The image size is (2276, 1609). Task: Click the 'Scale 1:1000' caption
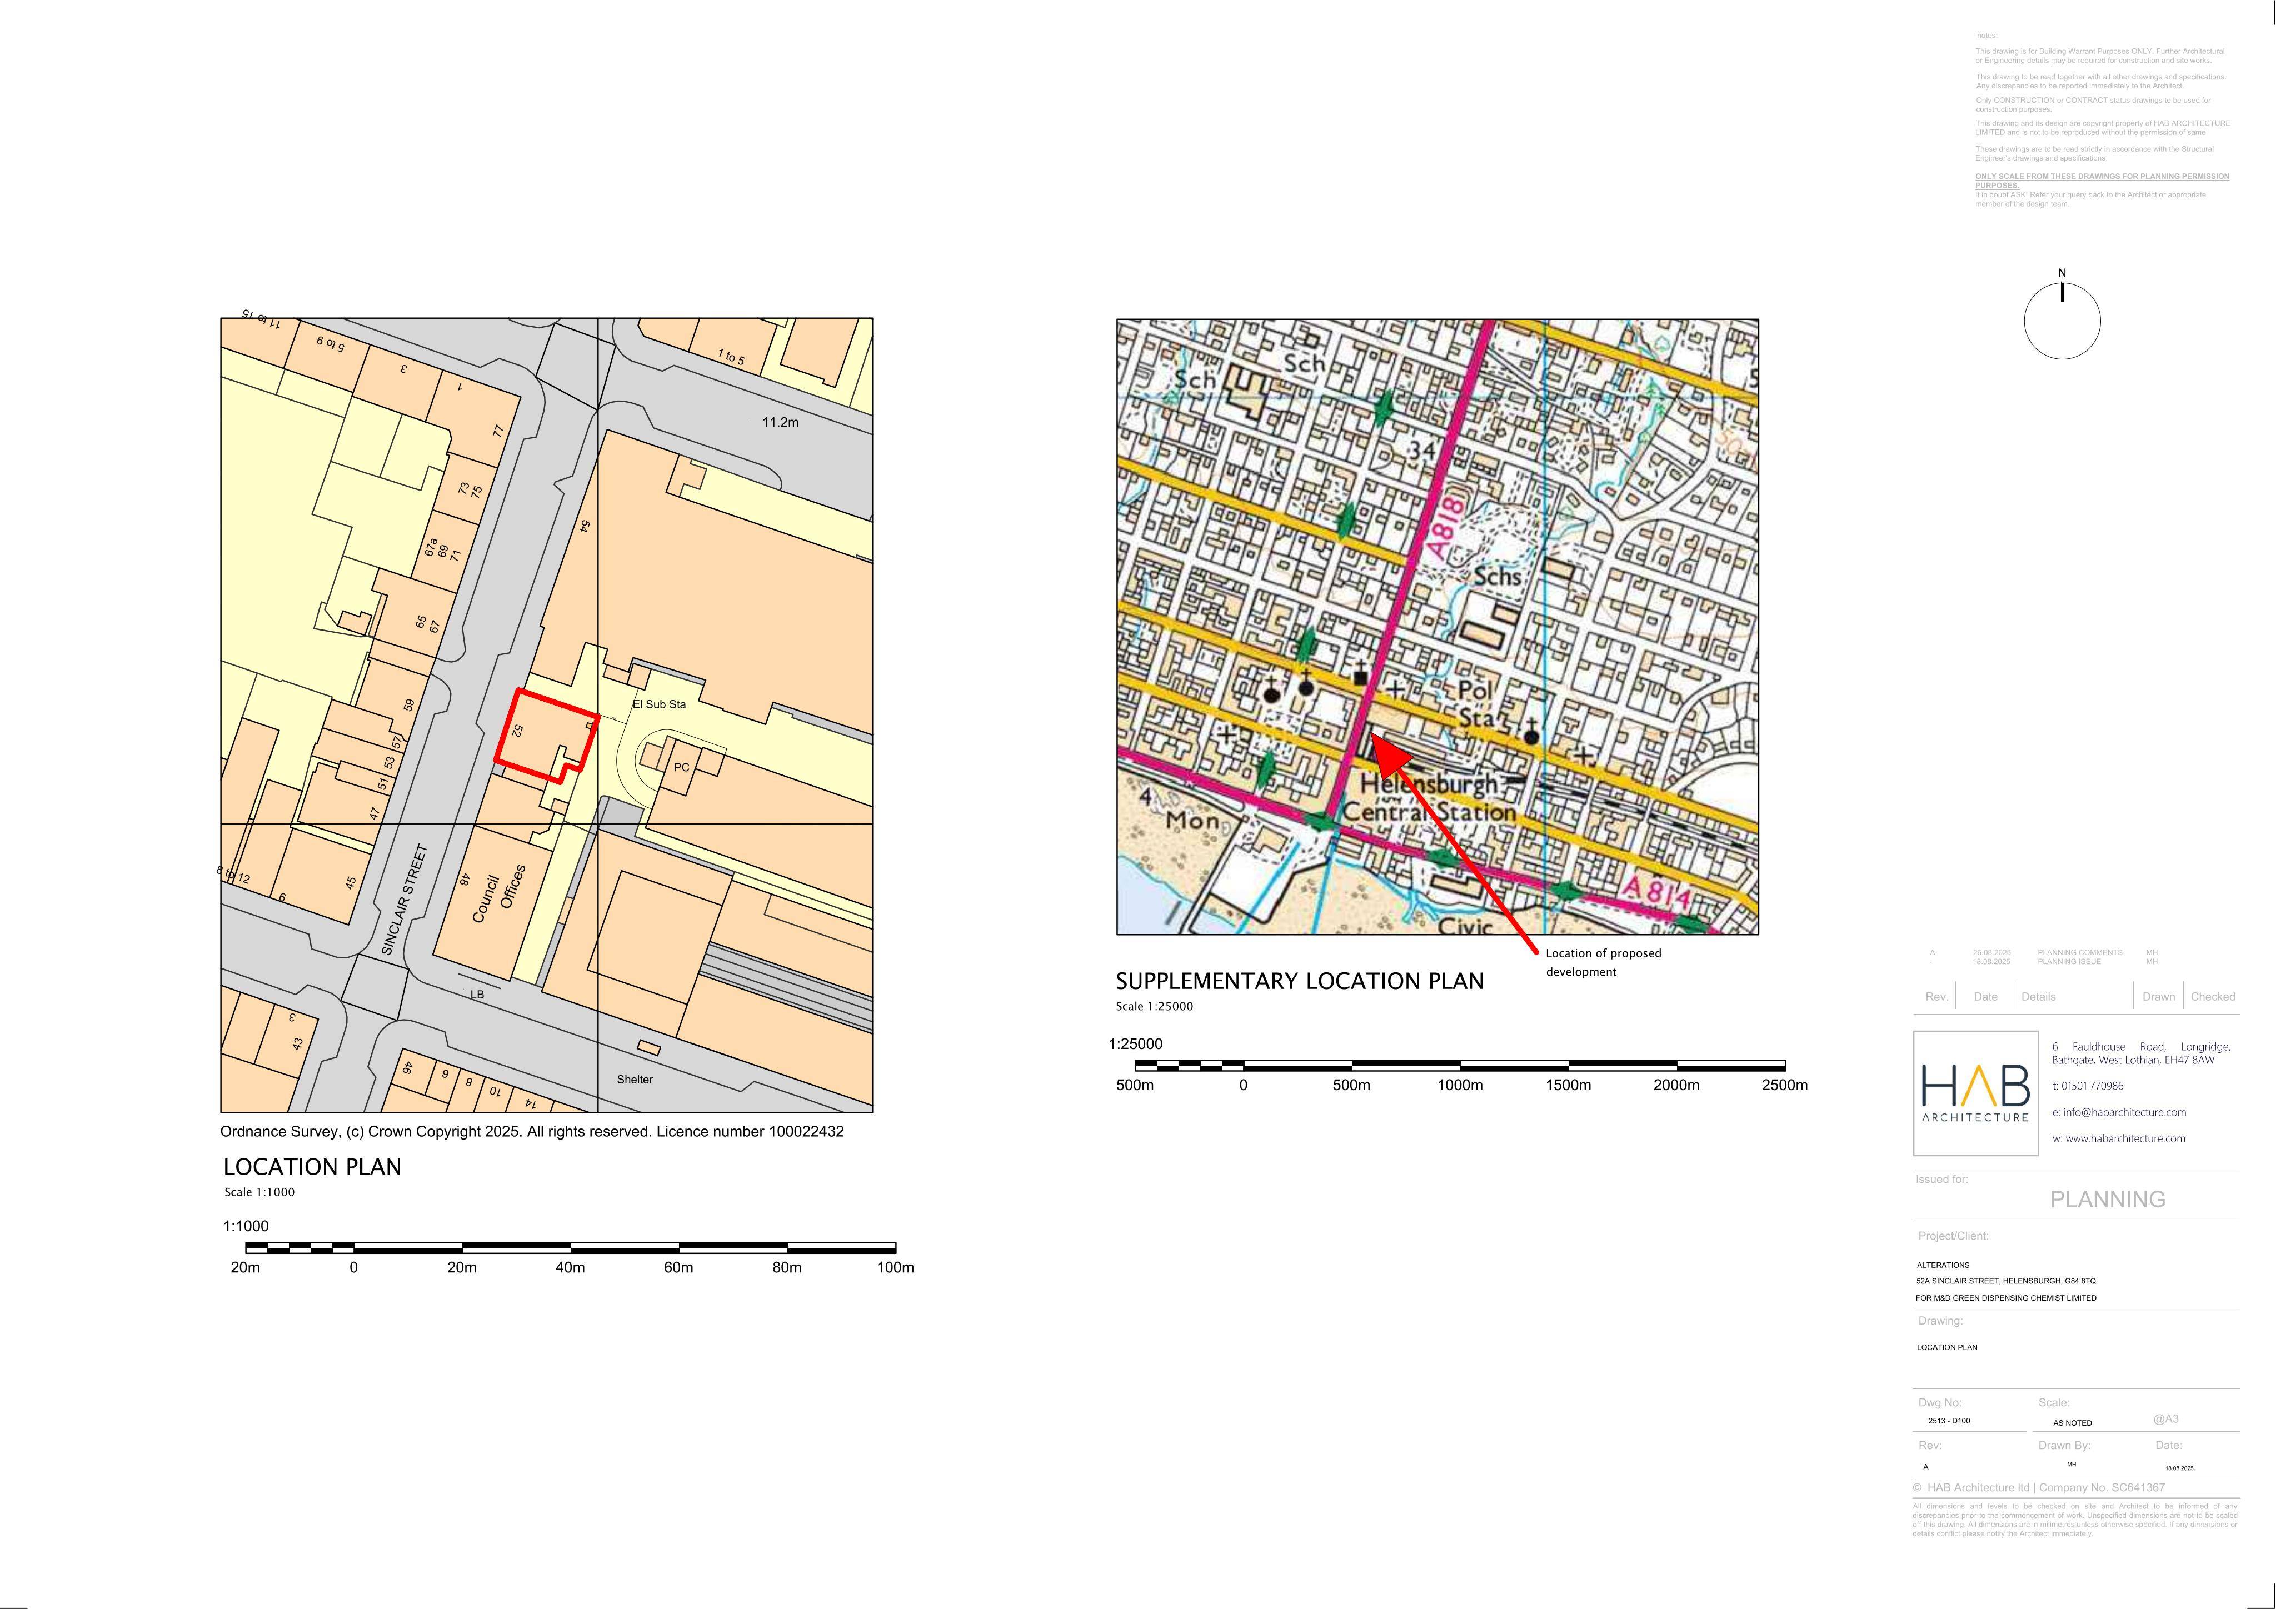[259, 1193]
